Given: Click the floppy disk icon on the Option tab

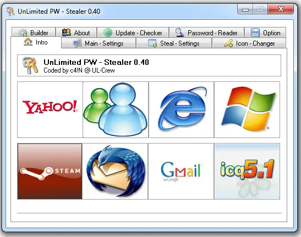Looking at the screenshot, I should pyautogui.click(x=255, y=32).
